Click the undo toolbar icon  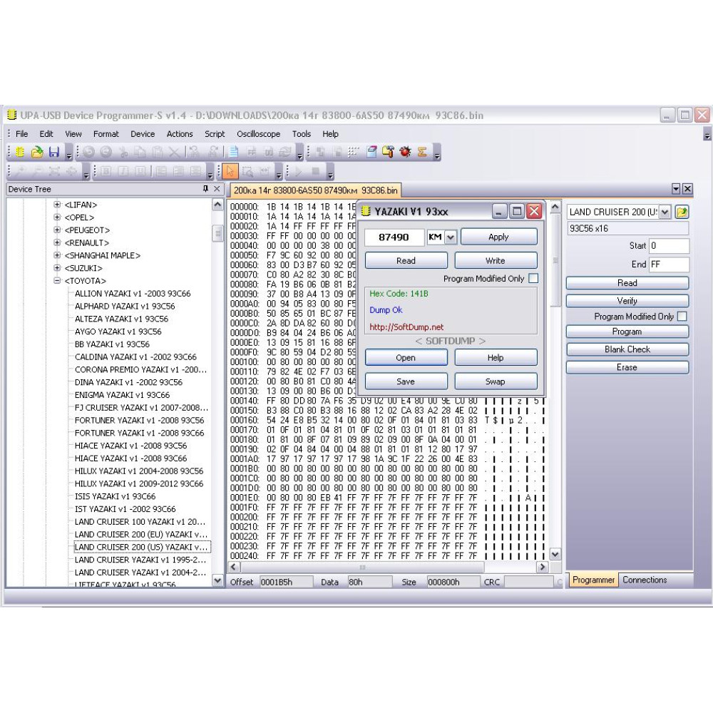(x=88, y=152)
